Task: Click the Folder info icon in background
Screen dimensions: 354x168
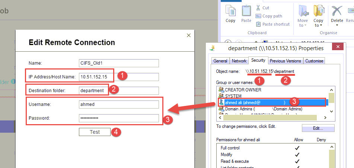Action: tap(13, 82)
